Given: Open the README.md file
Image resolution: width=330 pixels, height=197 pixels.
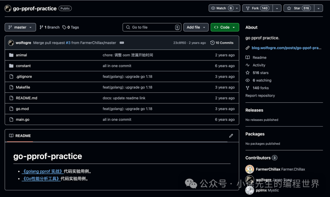Looking at the screenshot, I should tap(27, 98).
